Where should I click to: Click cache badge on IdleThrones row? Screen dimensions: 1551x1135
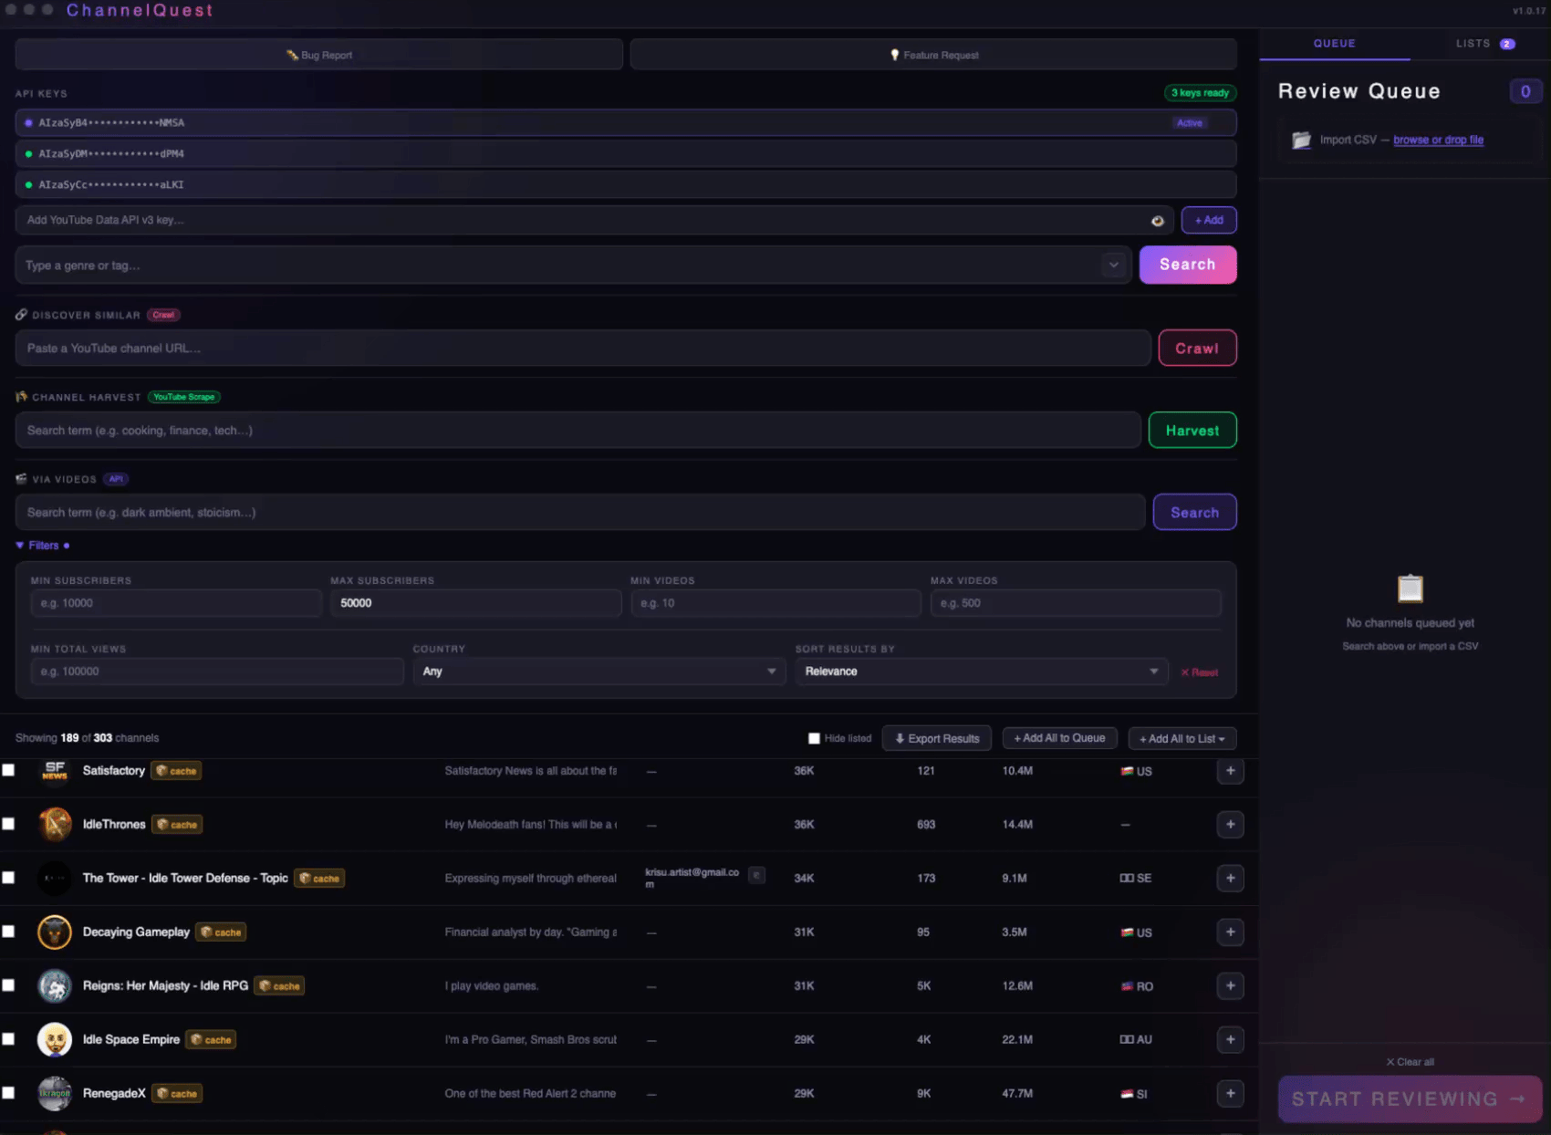point(177,825)
